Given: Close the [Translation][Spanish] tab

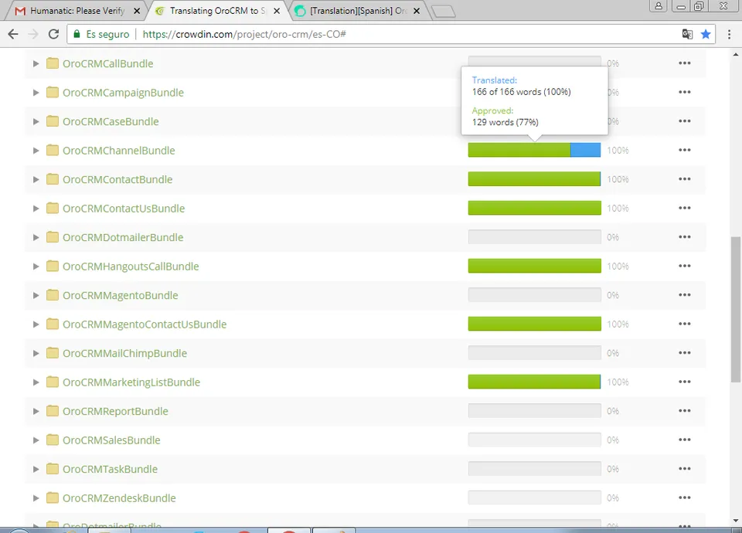Looking at the screenshot, I should coord(417,11).
